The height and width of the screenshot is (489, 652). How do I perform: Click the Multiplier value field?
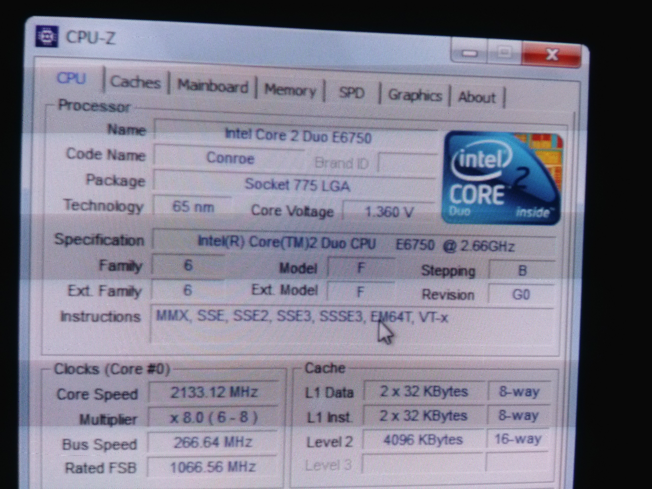pos(213,417)
